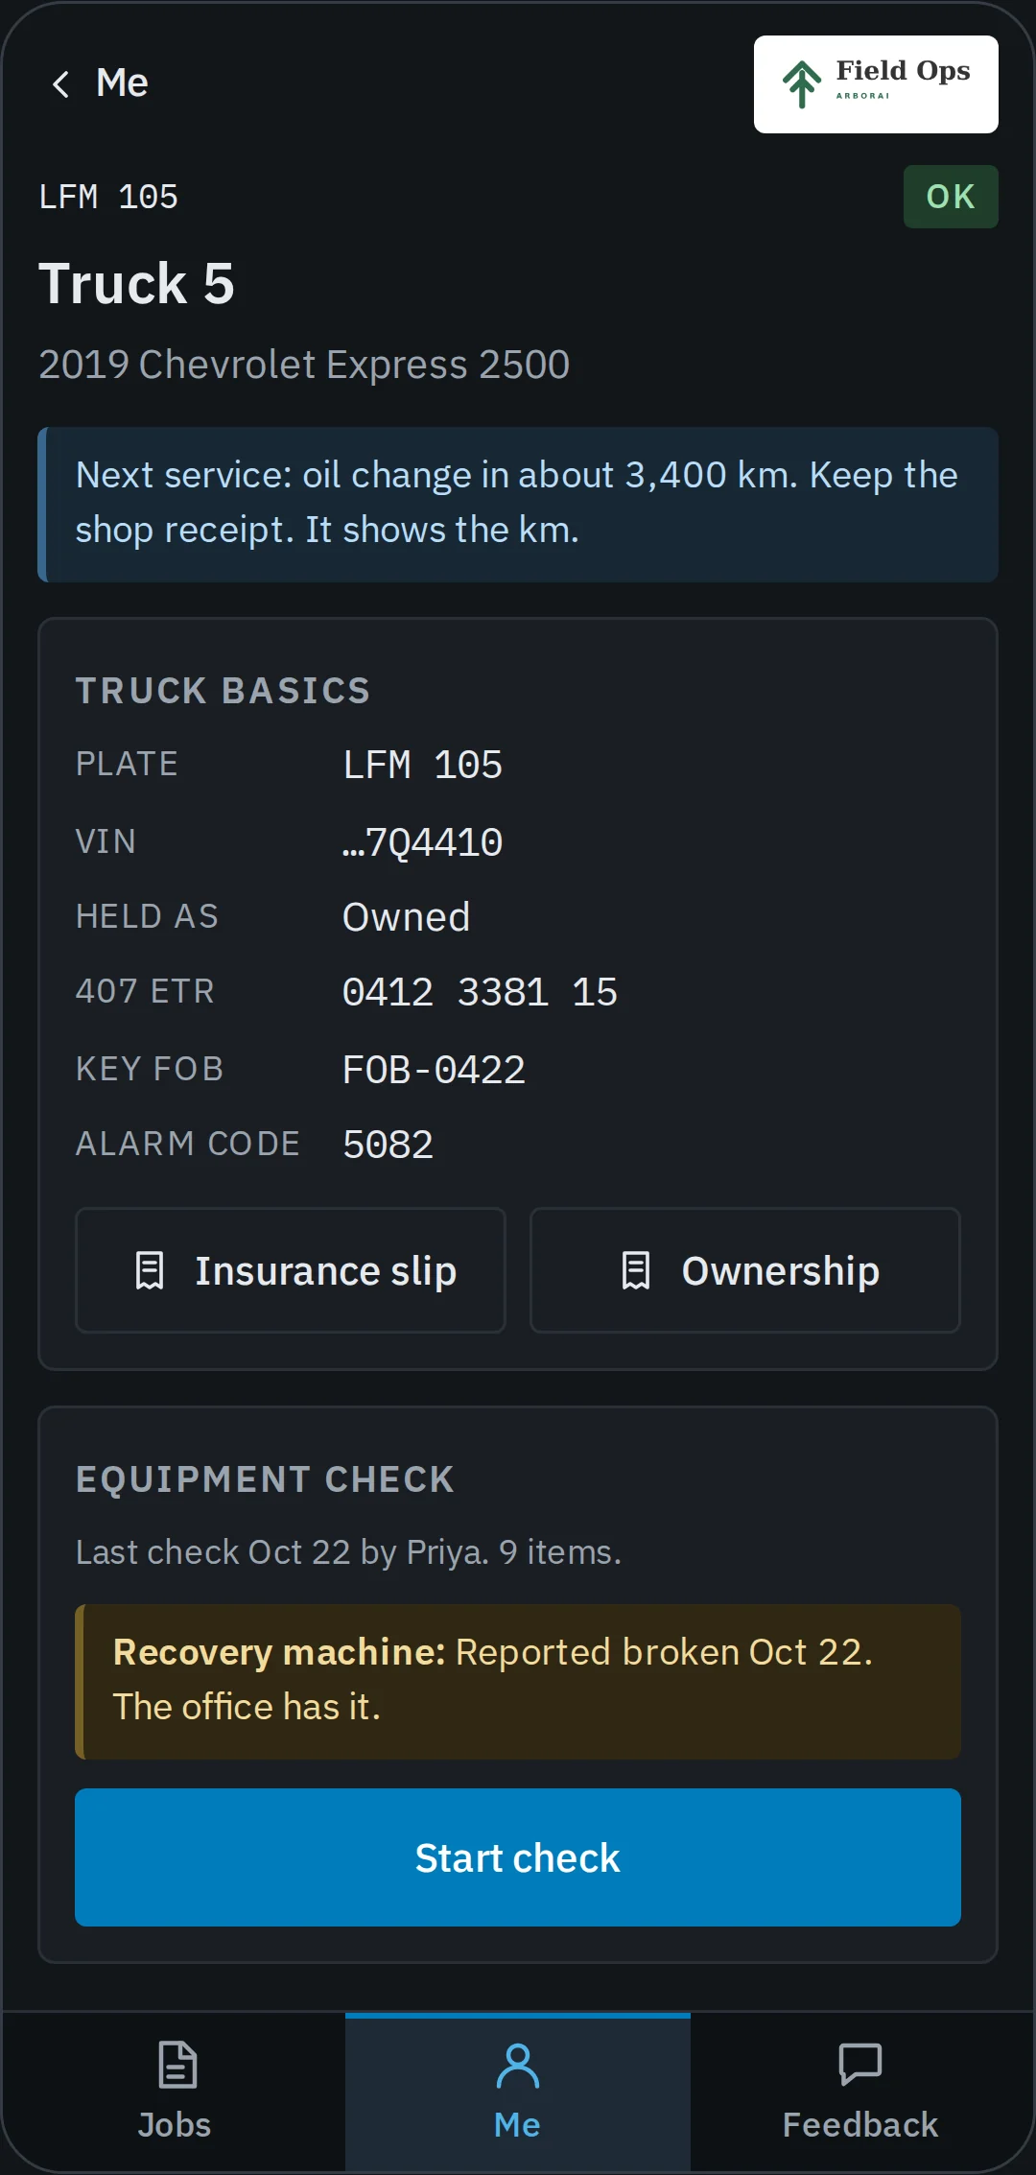Select the Held As value Owned
Viewport: 1036px width, 2175px height.
(x=407, y=917)
